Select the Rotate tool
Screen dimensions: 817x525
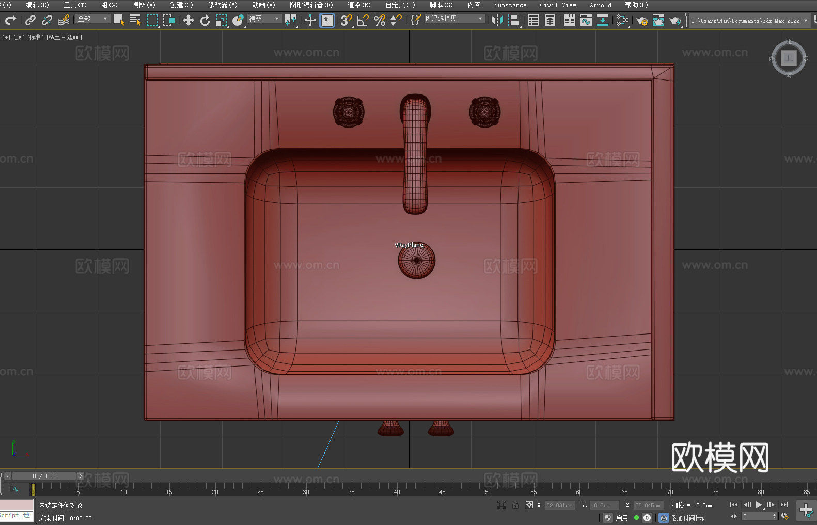(x=205, y=20)
